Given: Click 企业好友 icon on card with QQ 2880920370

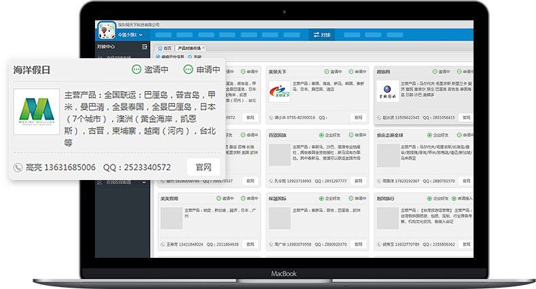Looking at the screenshot, I should 322,198.
